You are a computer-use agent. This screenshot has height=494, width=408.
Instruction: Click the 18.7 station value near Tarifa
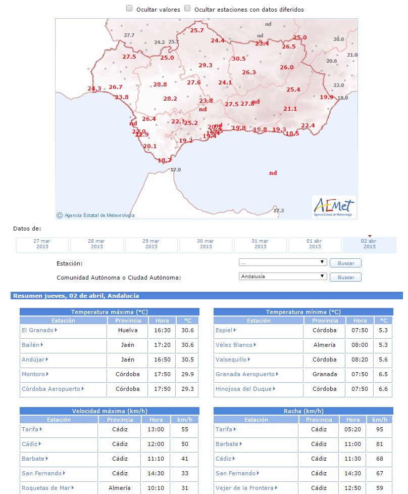165,160
